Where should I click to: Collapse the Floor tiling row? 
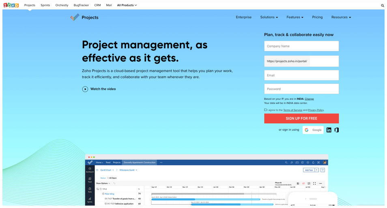click(103, 194)
